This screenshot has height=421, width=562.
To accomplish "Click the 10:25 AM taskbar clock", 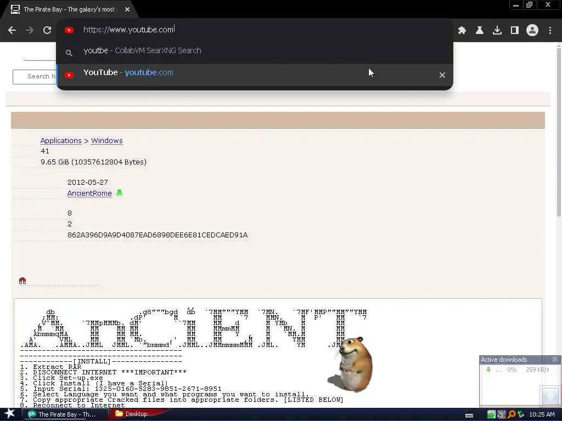I will pos(542,414).
